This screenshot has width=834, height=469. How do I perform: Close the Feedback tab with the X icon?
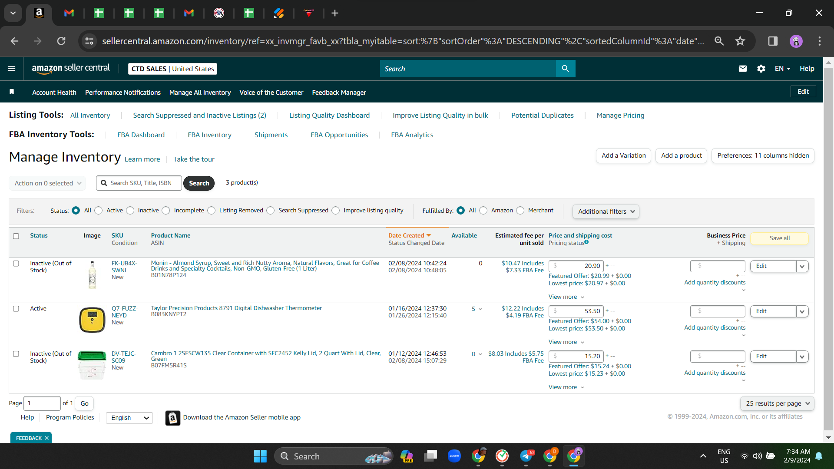coord(46,438)
